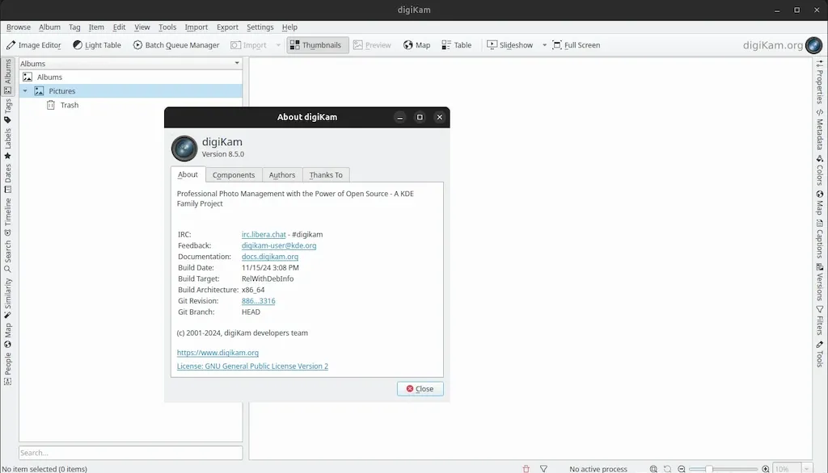
Task: Click the zoom in icon in status bar
Action: pos(766,469)
